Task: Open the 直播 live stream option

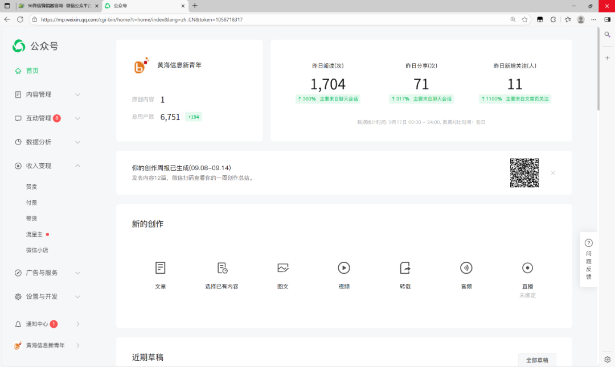Action: coord(527,268)
